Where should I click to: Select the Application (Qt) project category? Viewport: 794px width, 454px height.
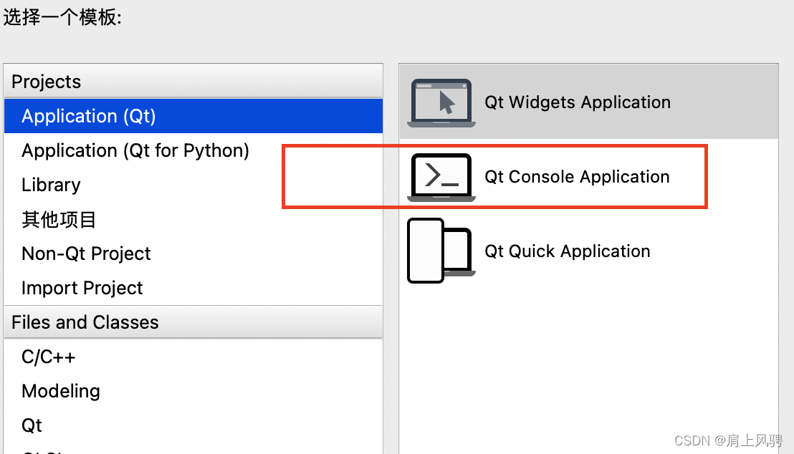[193, 116]
